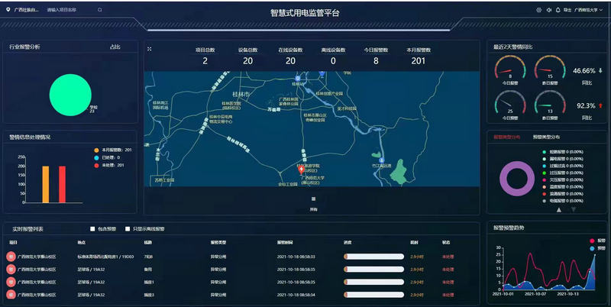The width and height of the screenshot is (611, 307).
Task: Click the 今日报警数 value 8 above map
Action: pyautogui.click(x=376, y=61)
